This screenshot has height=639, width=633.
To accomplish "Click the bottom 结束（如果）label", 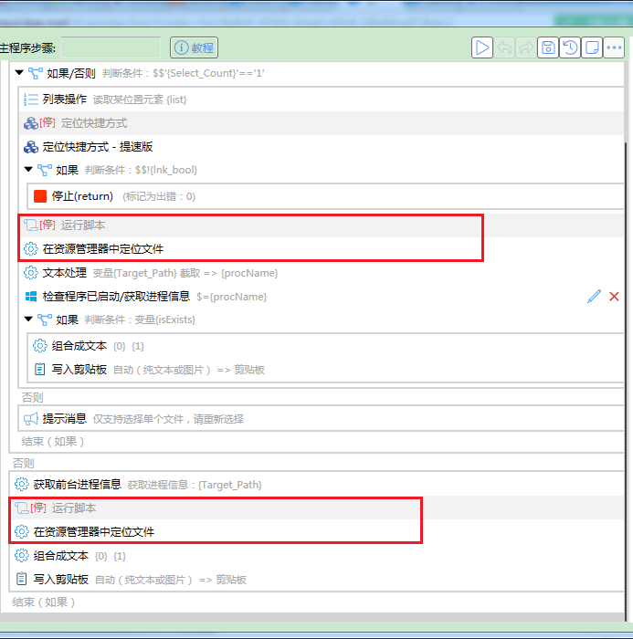I will coord(44,602).
